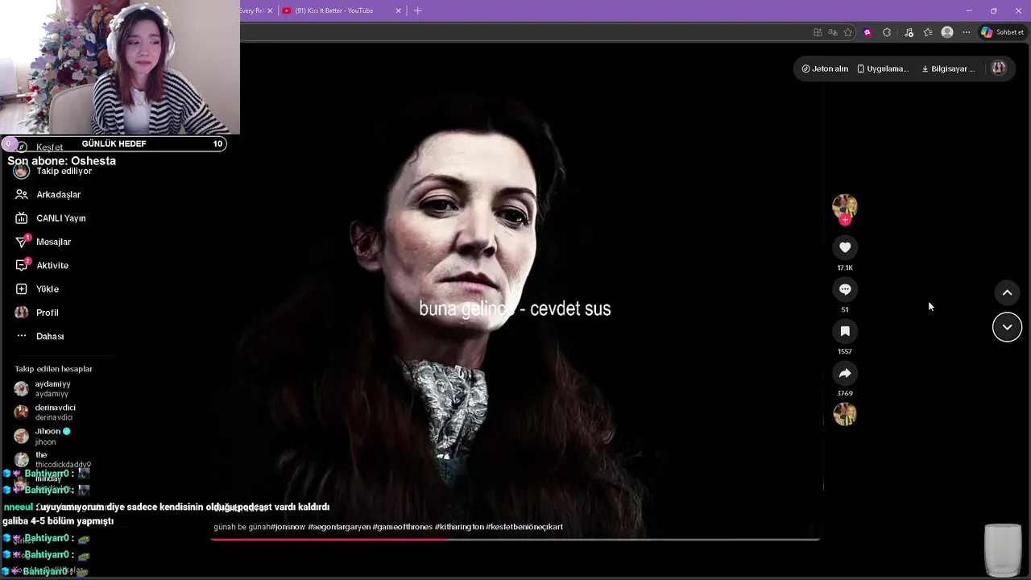Expand Dahası more options
This screenshot has width=1031, height=580.
50,336
